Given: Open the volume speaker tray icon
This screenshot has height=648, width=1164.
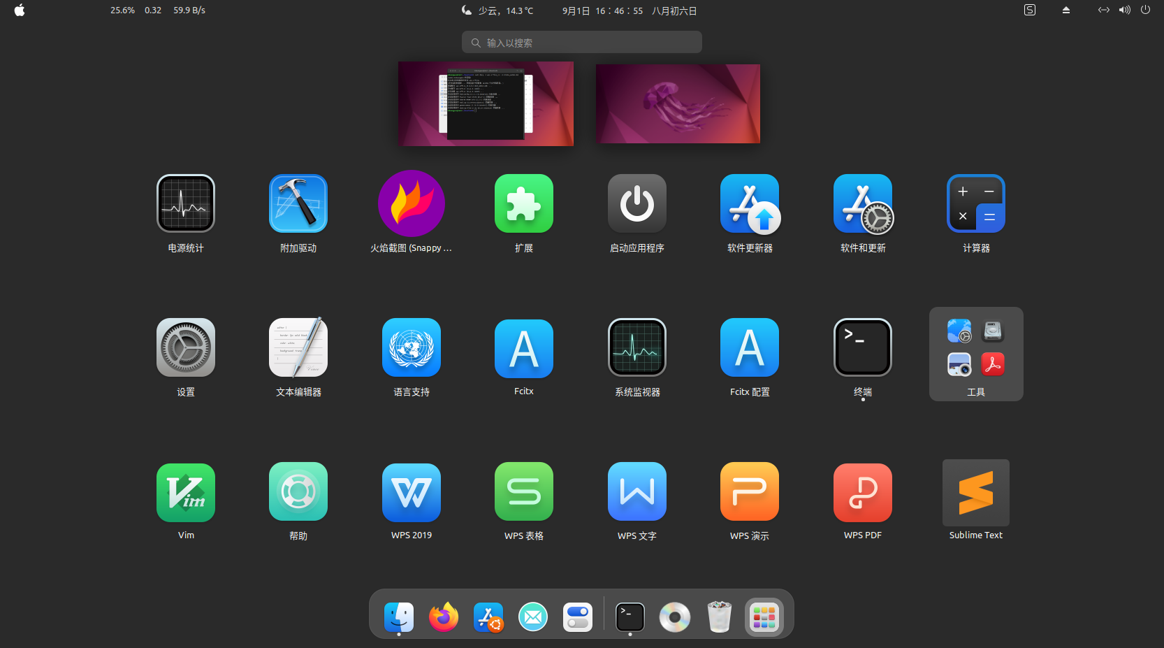Looking at the screenshot, I should point(1124,10).
